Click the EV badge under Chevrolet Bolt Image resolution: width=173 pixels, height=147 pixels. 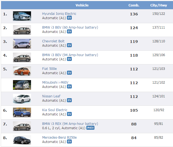(x=69, y=46)
